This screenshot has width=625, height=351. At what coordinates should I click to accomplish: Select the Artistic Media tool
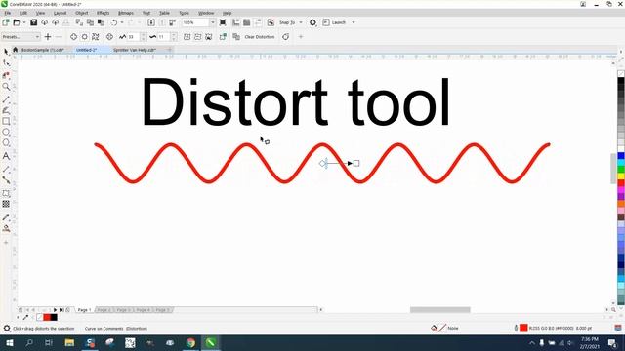6,110
